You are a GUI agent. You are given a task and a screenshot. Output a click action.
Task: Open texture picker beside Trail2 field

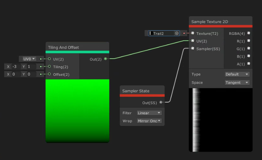[x=177, y=33]
